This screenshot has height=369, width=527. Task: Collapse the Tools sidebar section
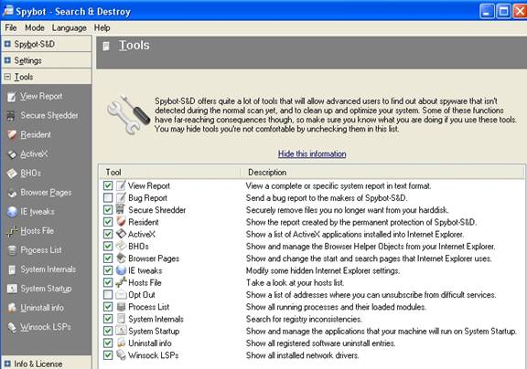coord(7,77)
